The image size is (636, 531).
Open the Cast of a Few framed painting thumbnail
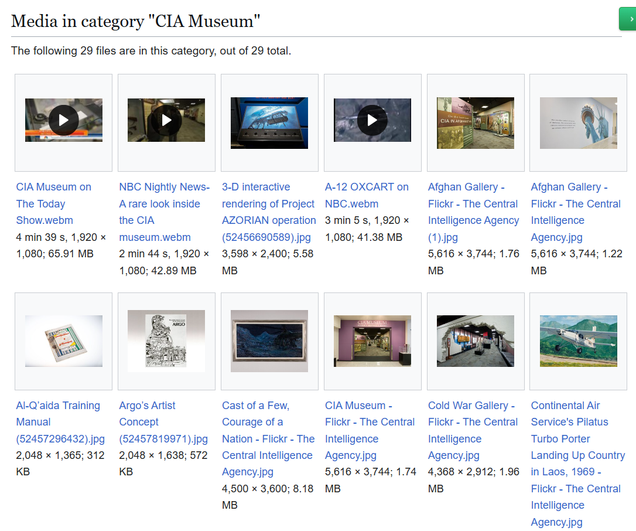click(269, 341)
